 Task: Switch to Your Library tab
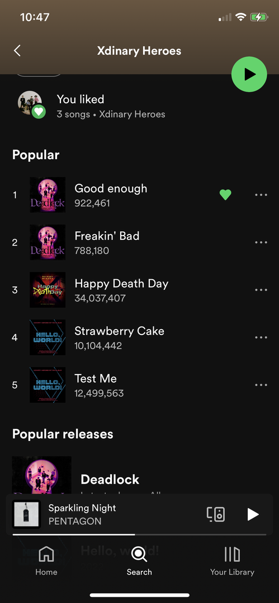(232, 561)
